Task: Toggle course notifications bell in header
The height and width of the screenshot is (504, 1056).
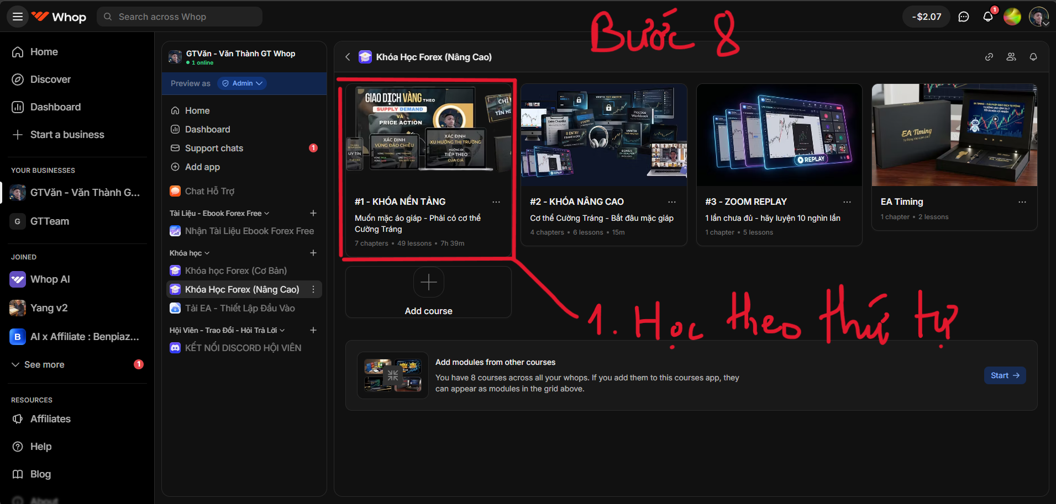Action: click(x=1033, y=57)
